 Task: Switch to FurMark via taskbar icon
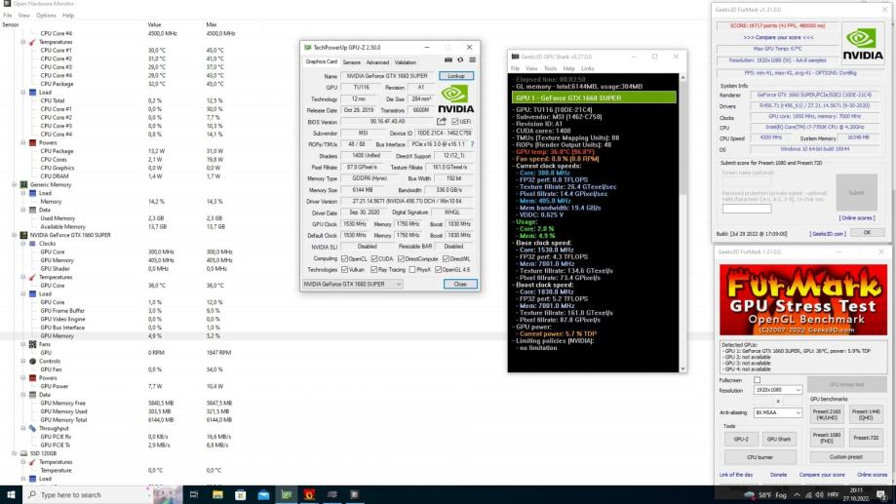309,495
